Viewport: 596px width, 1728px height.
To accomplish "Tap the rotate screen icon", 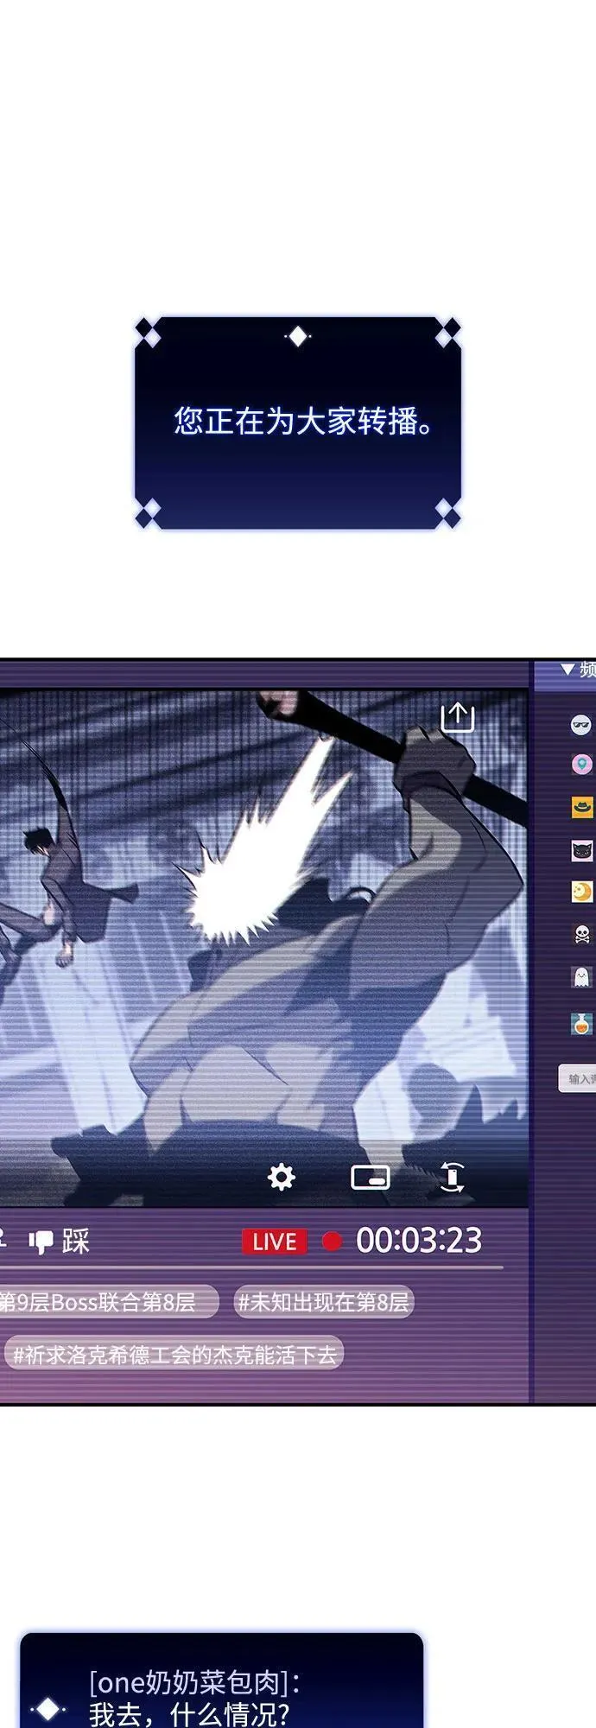I will 452,1177.
